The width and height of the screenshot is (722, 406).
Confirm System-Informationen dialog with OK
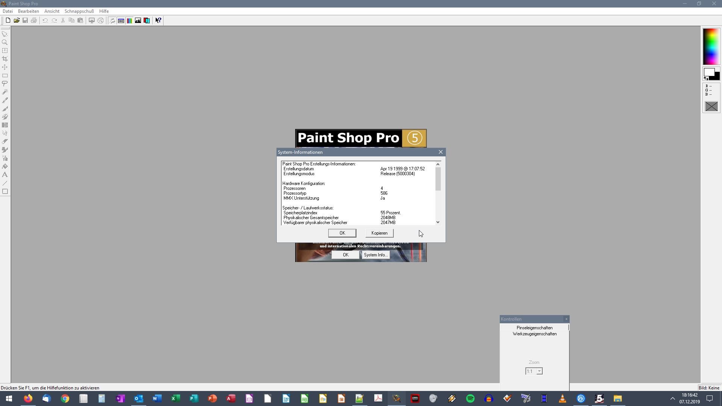tap(342, 233)
